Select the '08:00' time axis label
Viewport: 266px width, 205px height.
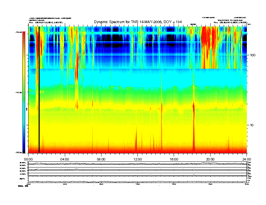pos(101,159)
